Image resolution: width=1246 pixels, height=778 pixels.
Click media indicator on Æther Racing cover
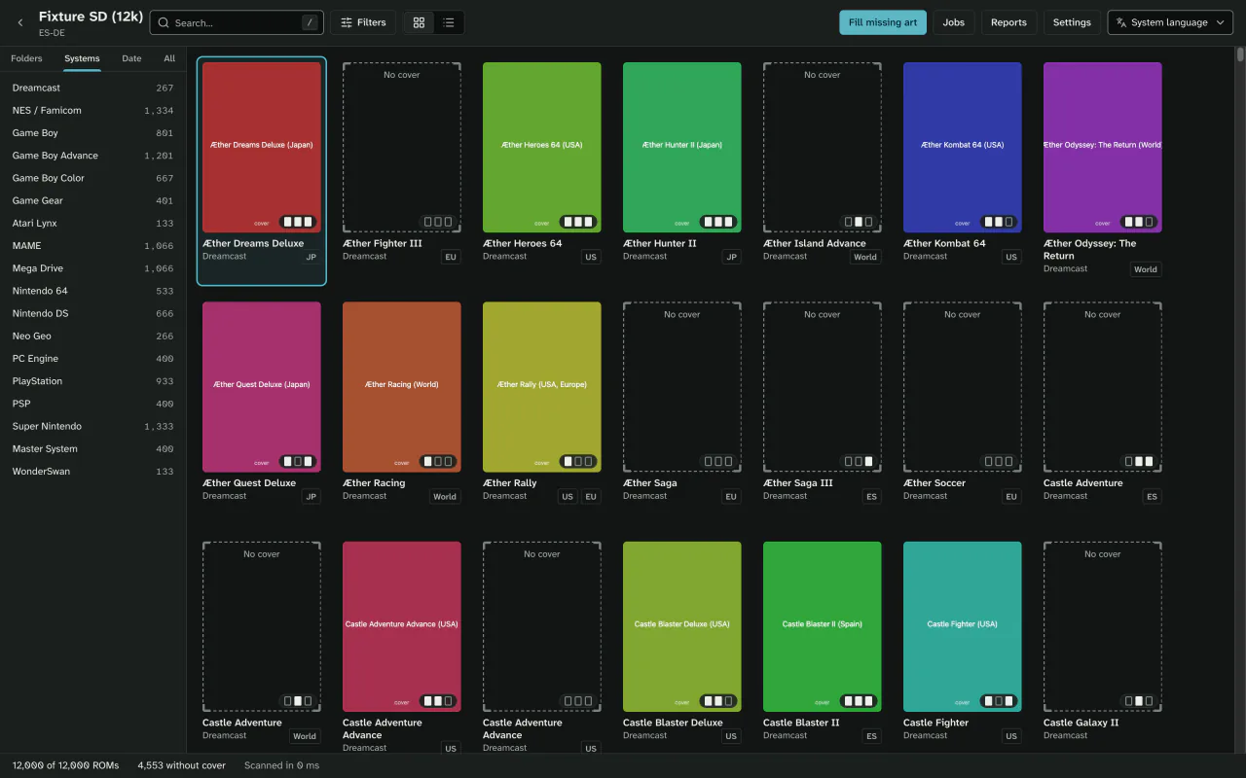tap(437, 461)
